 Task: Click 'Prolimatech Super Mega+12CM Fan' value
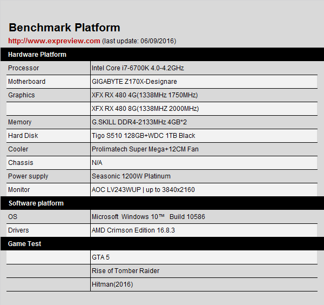[145, 149]
